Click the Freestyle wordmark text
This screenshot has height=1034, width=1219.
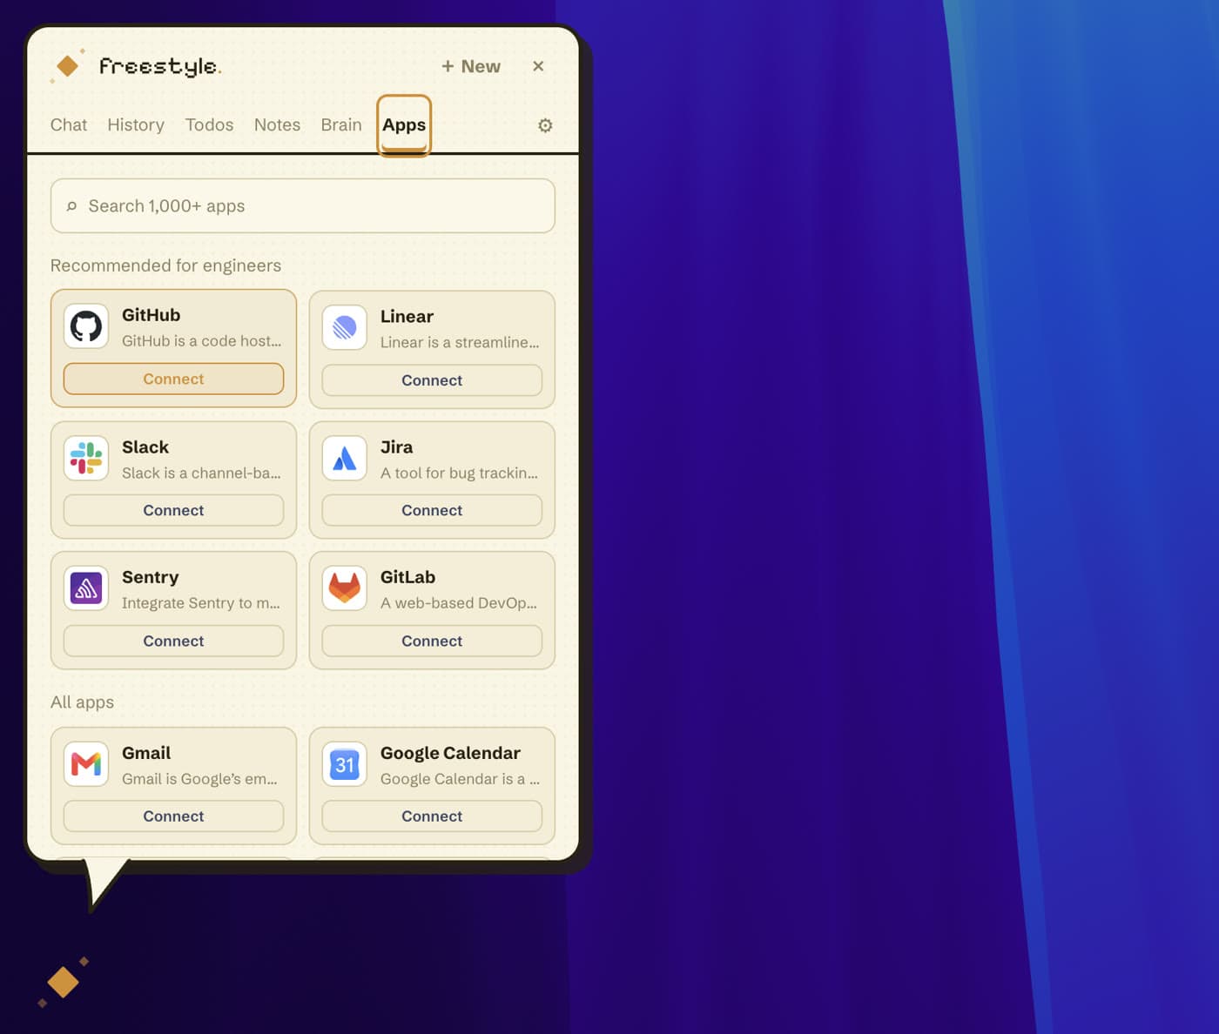point(160,66)
